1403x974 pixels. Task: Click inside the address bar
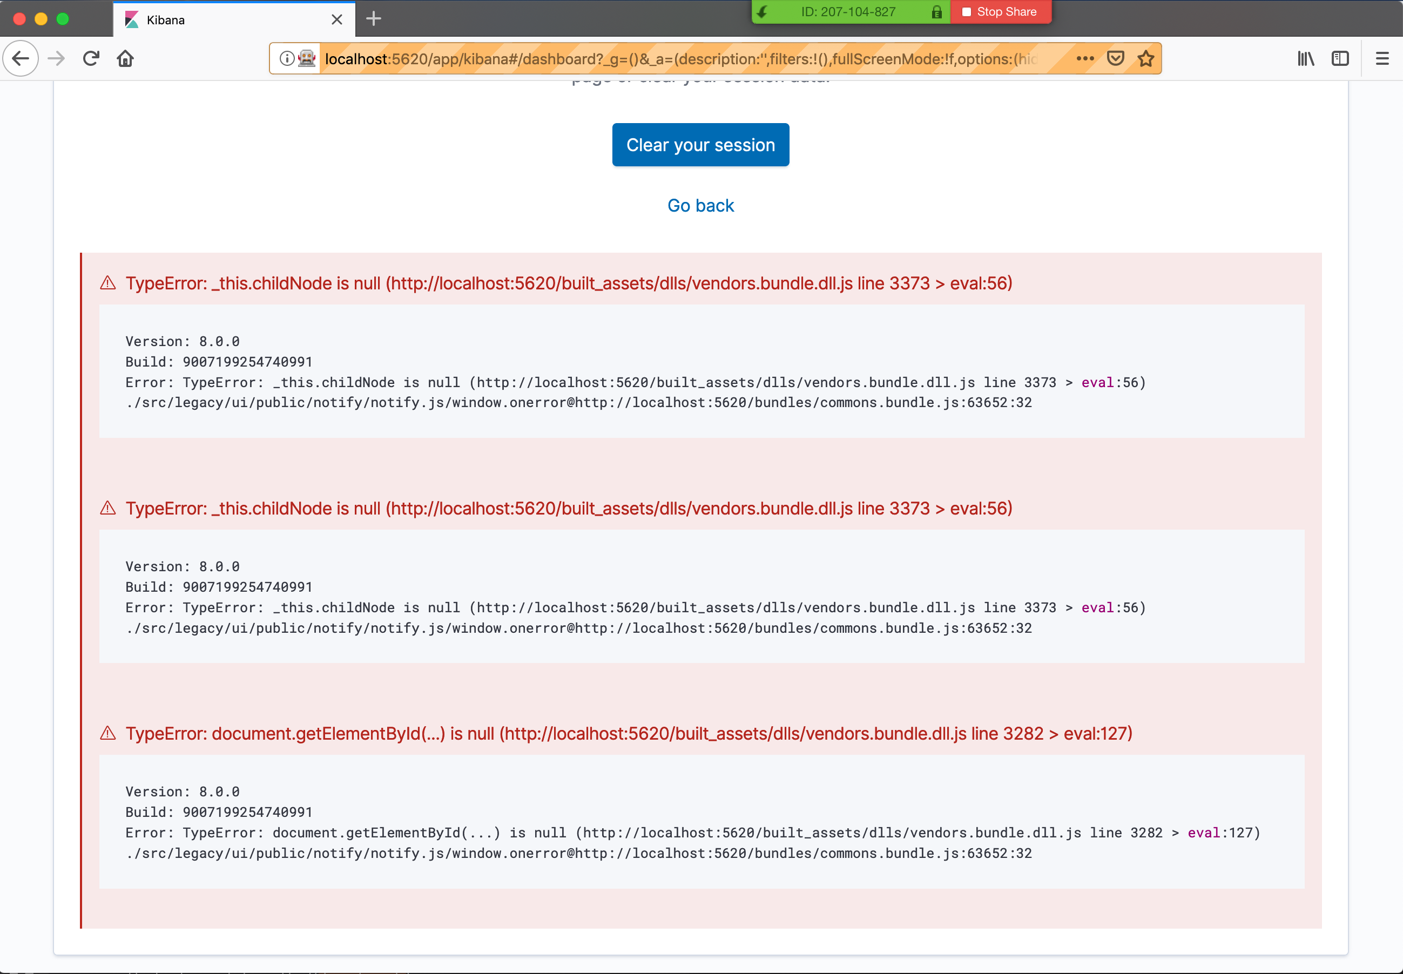[671, 58]
